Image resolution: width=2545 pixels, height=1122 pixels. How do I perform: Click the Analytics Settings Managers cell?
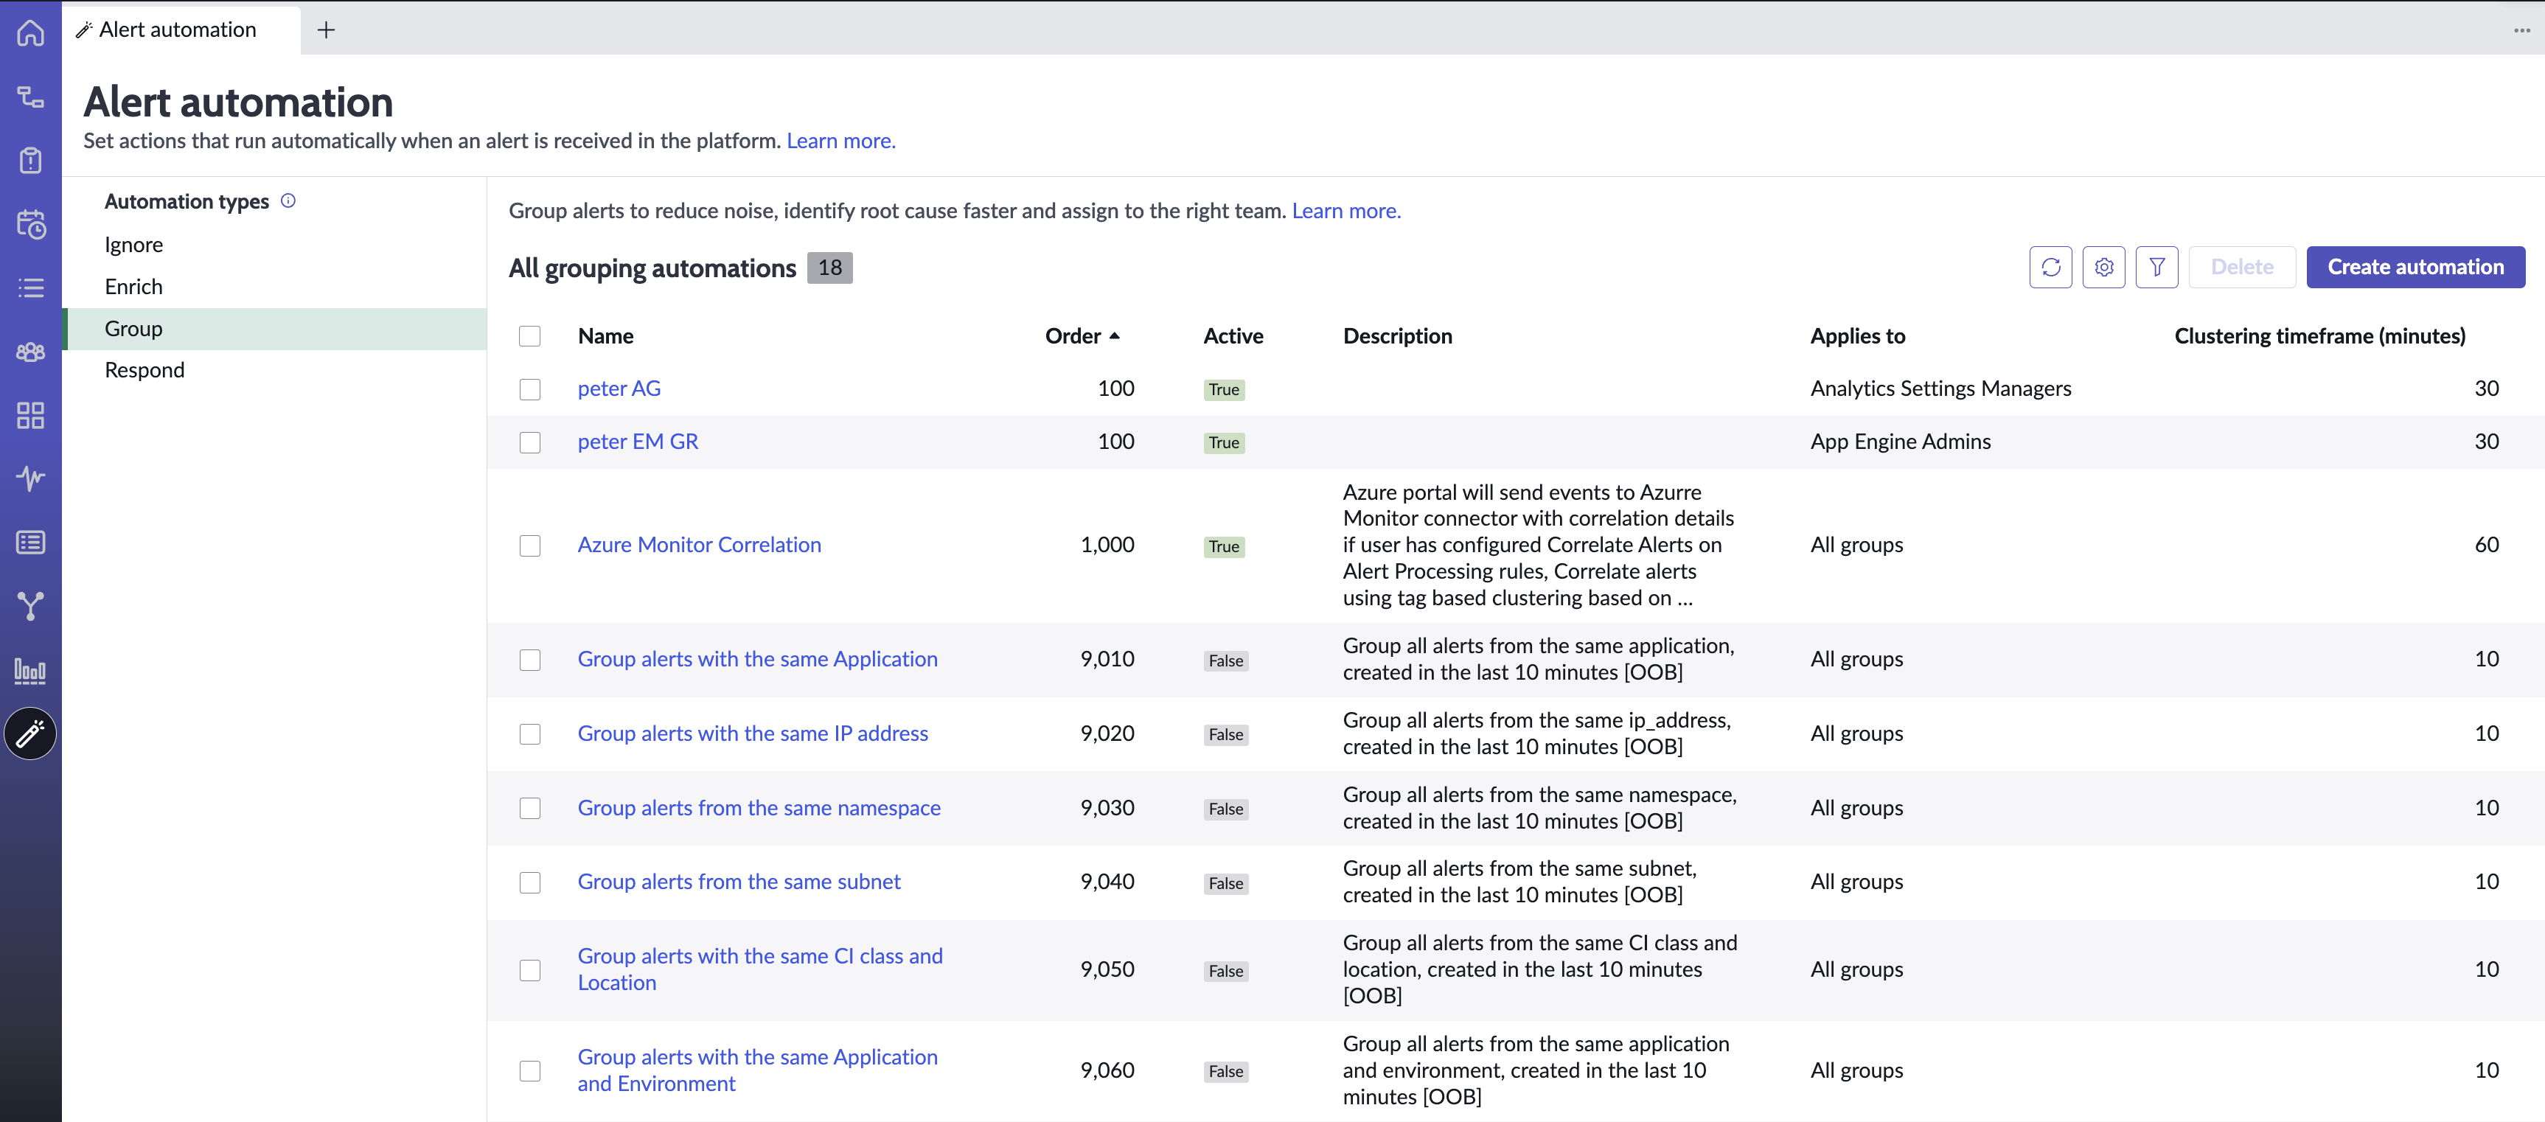pos(1940,389)
